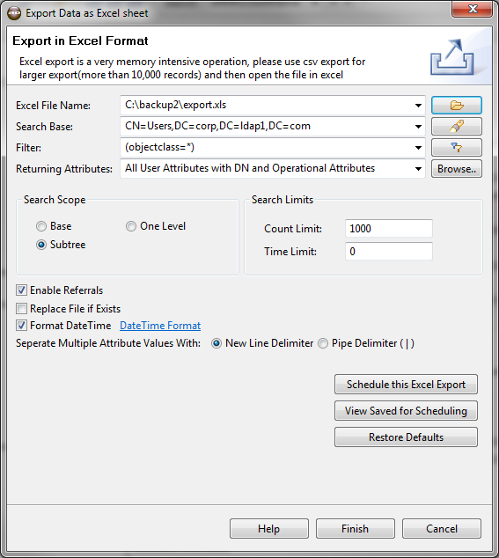Select the Base search scope radio
This screenshot has height=558, width=499.
pos(41,226)
